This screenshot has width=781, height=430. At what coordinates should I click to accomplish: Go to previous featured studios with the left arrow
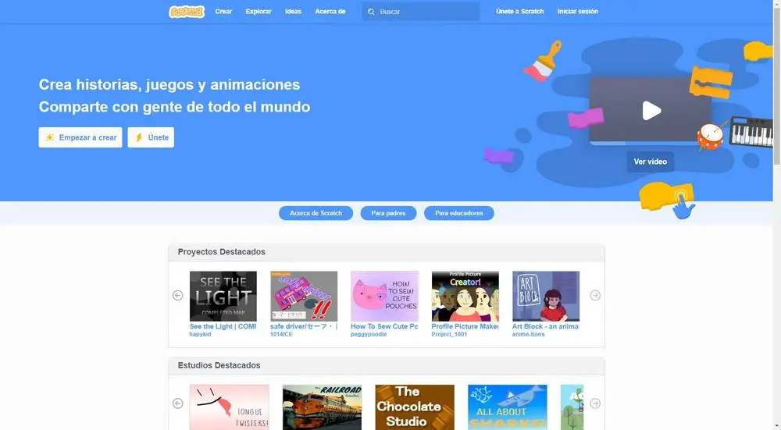tap(178, 403)
